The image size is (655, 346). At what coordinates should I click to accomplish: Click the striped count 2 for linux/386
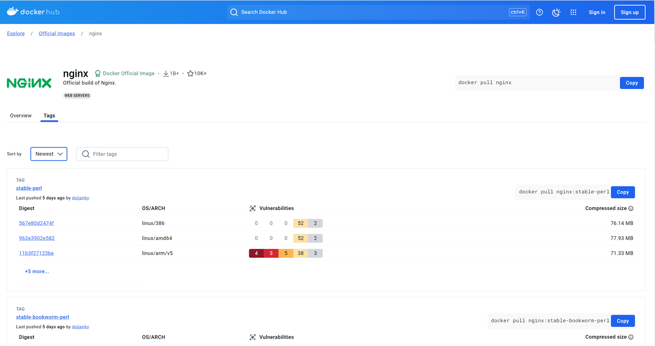point(315,223)
